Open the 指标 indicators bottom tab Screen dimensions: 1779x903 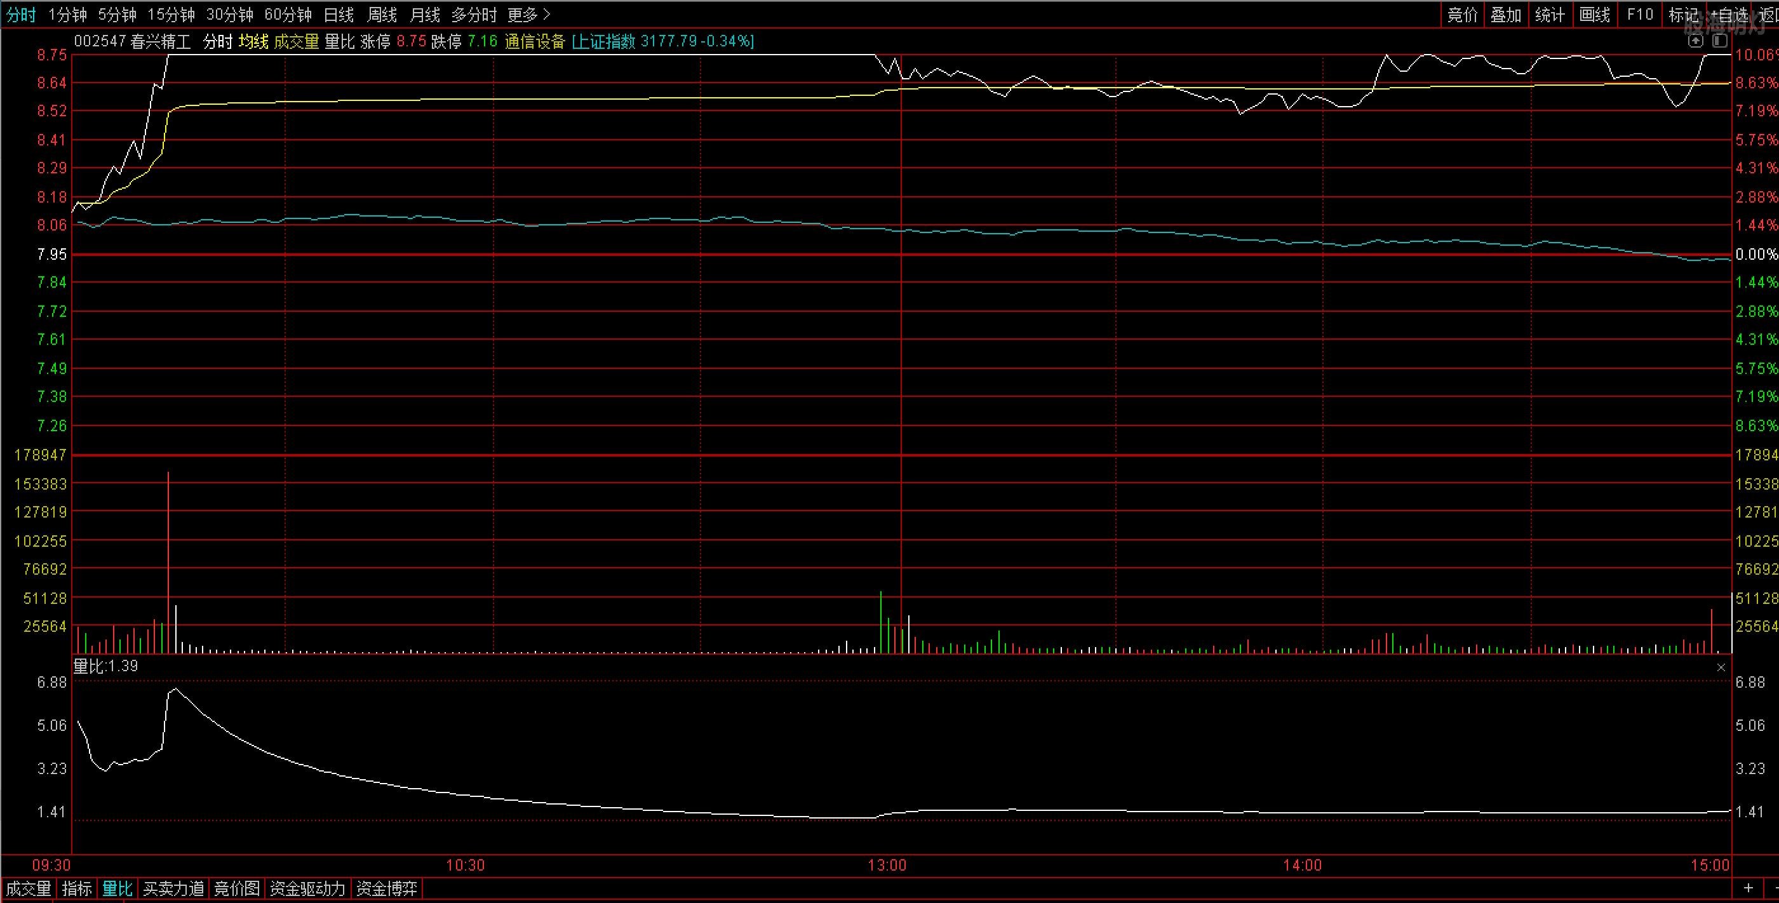click(x=77, y=888)
